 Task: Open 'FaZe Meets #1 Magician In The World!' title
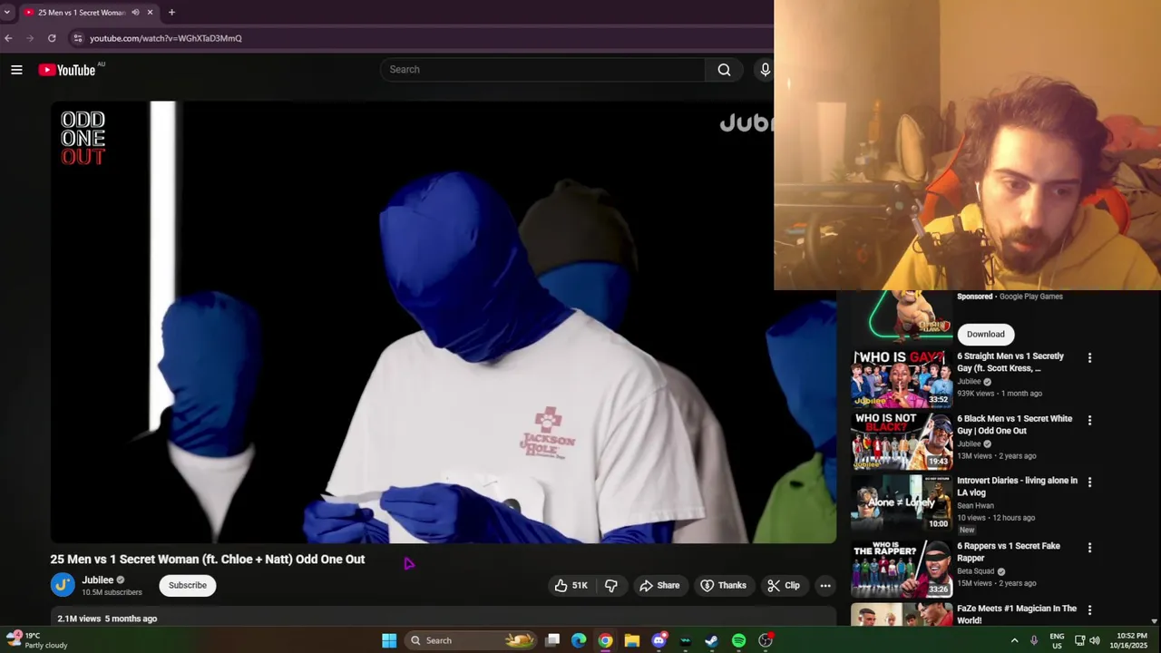click(1017, 615)
